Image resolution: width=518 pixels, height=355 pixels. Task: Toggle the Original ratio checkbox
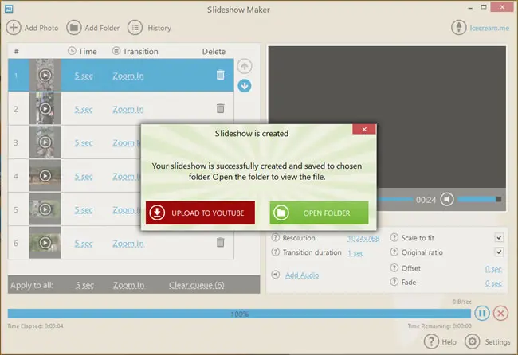coord(499,252)
